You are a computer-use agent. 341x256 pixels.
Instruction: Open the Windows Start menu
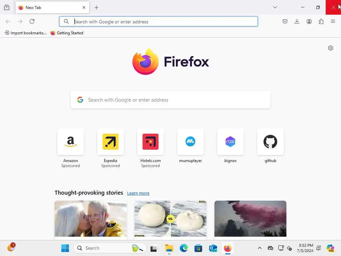pyautogui.click(x=65, y=248)
